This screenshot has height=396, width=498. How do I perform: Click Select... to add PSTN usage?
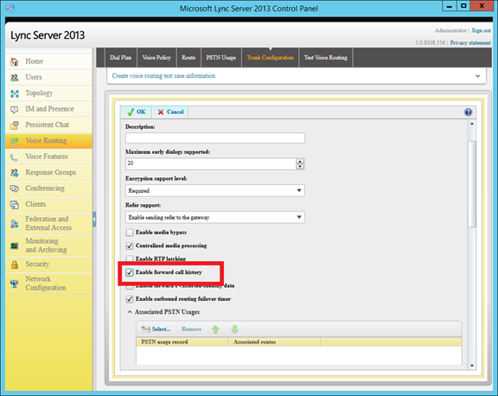coord(156,329)
